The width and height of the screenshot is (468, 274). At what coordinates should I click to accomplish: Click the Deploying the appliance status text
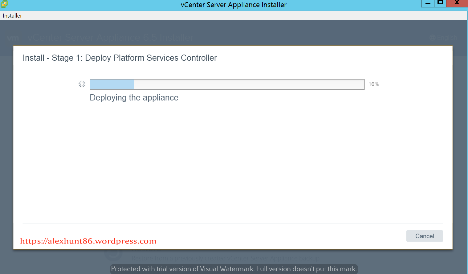point(134,97)
